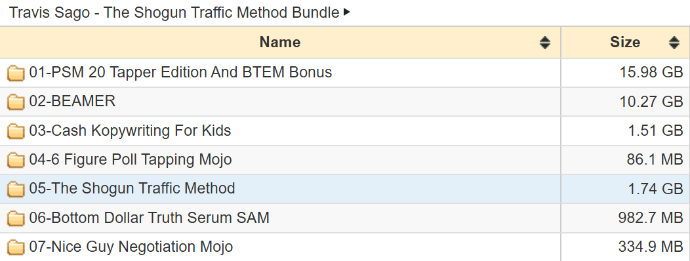Click folder icon for 04-6 Figure Poll Tapping Mojo

click(16, 160)
